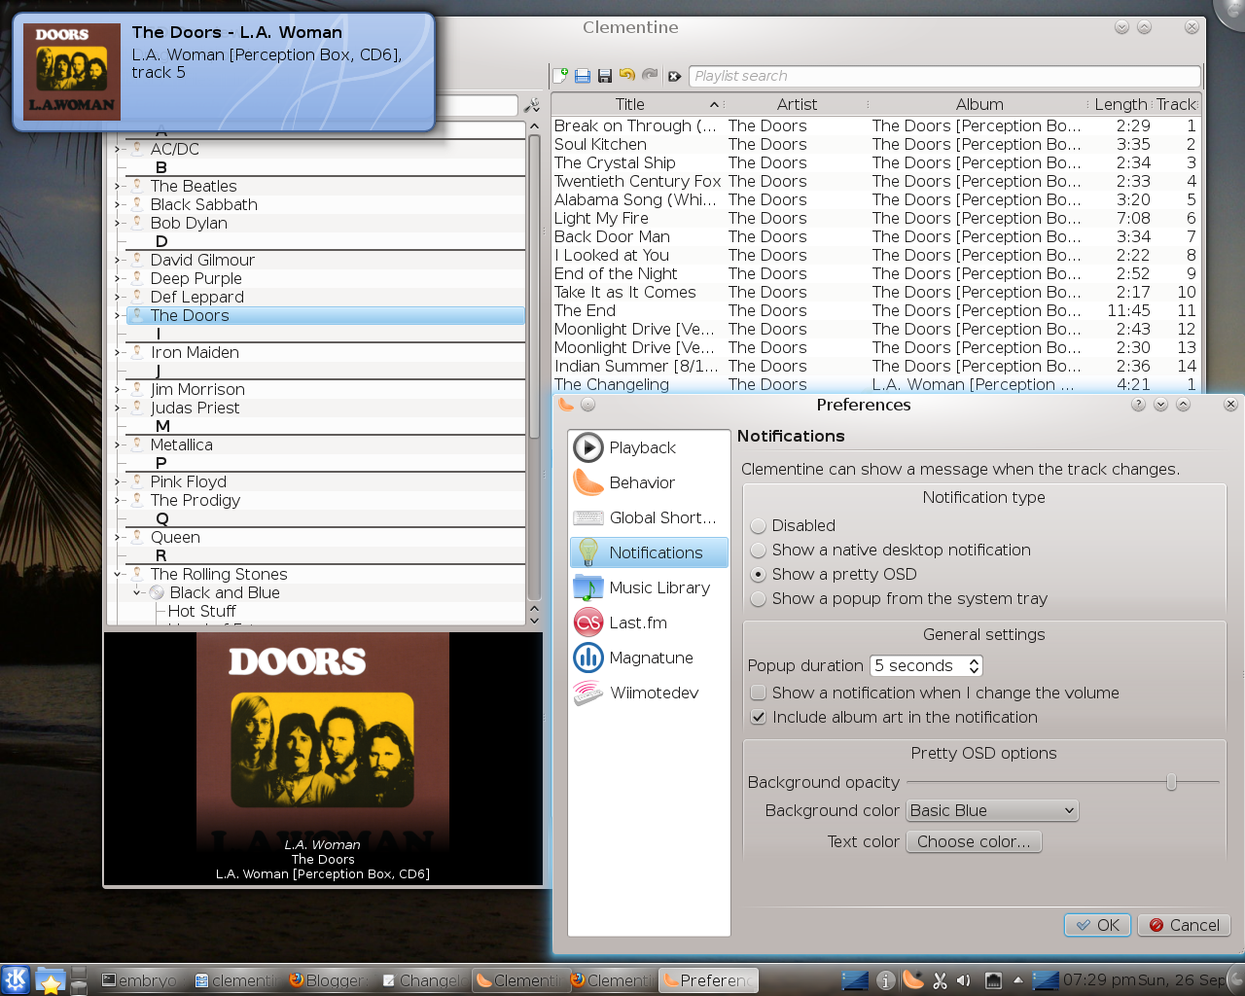This screenshot has height=996, width=1245.
Task: Select the Playback preferences page
Action: click(x=649, y=447)
